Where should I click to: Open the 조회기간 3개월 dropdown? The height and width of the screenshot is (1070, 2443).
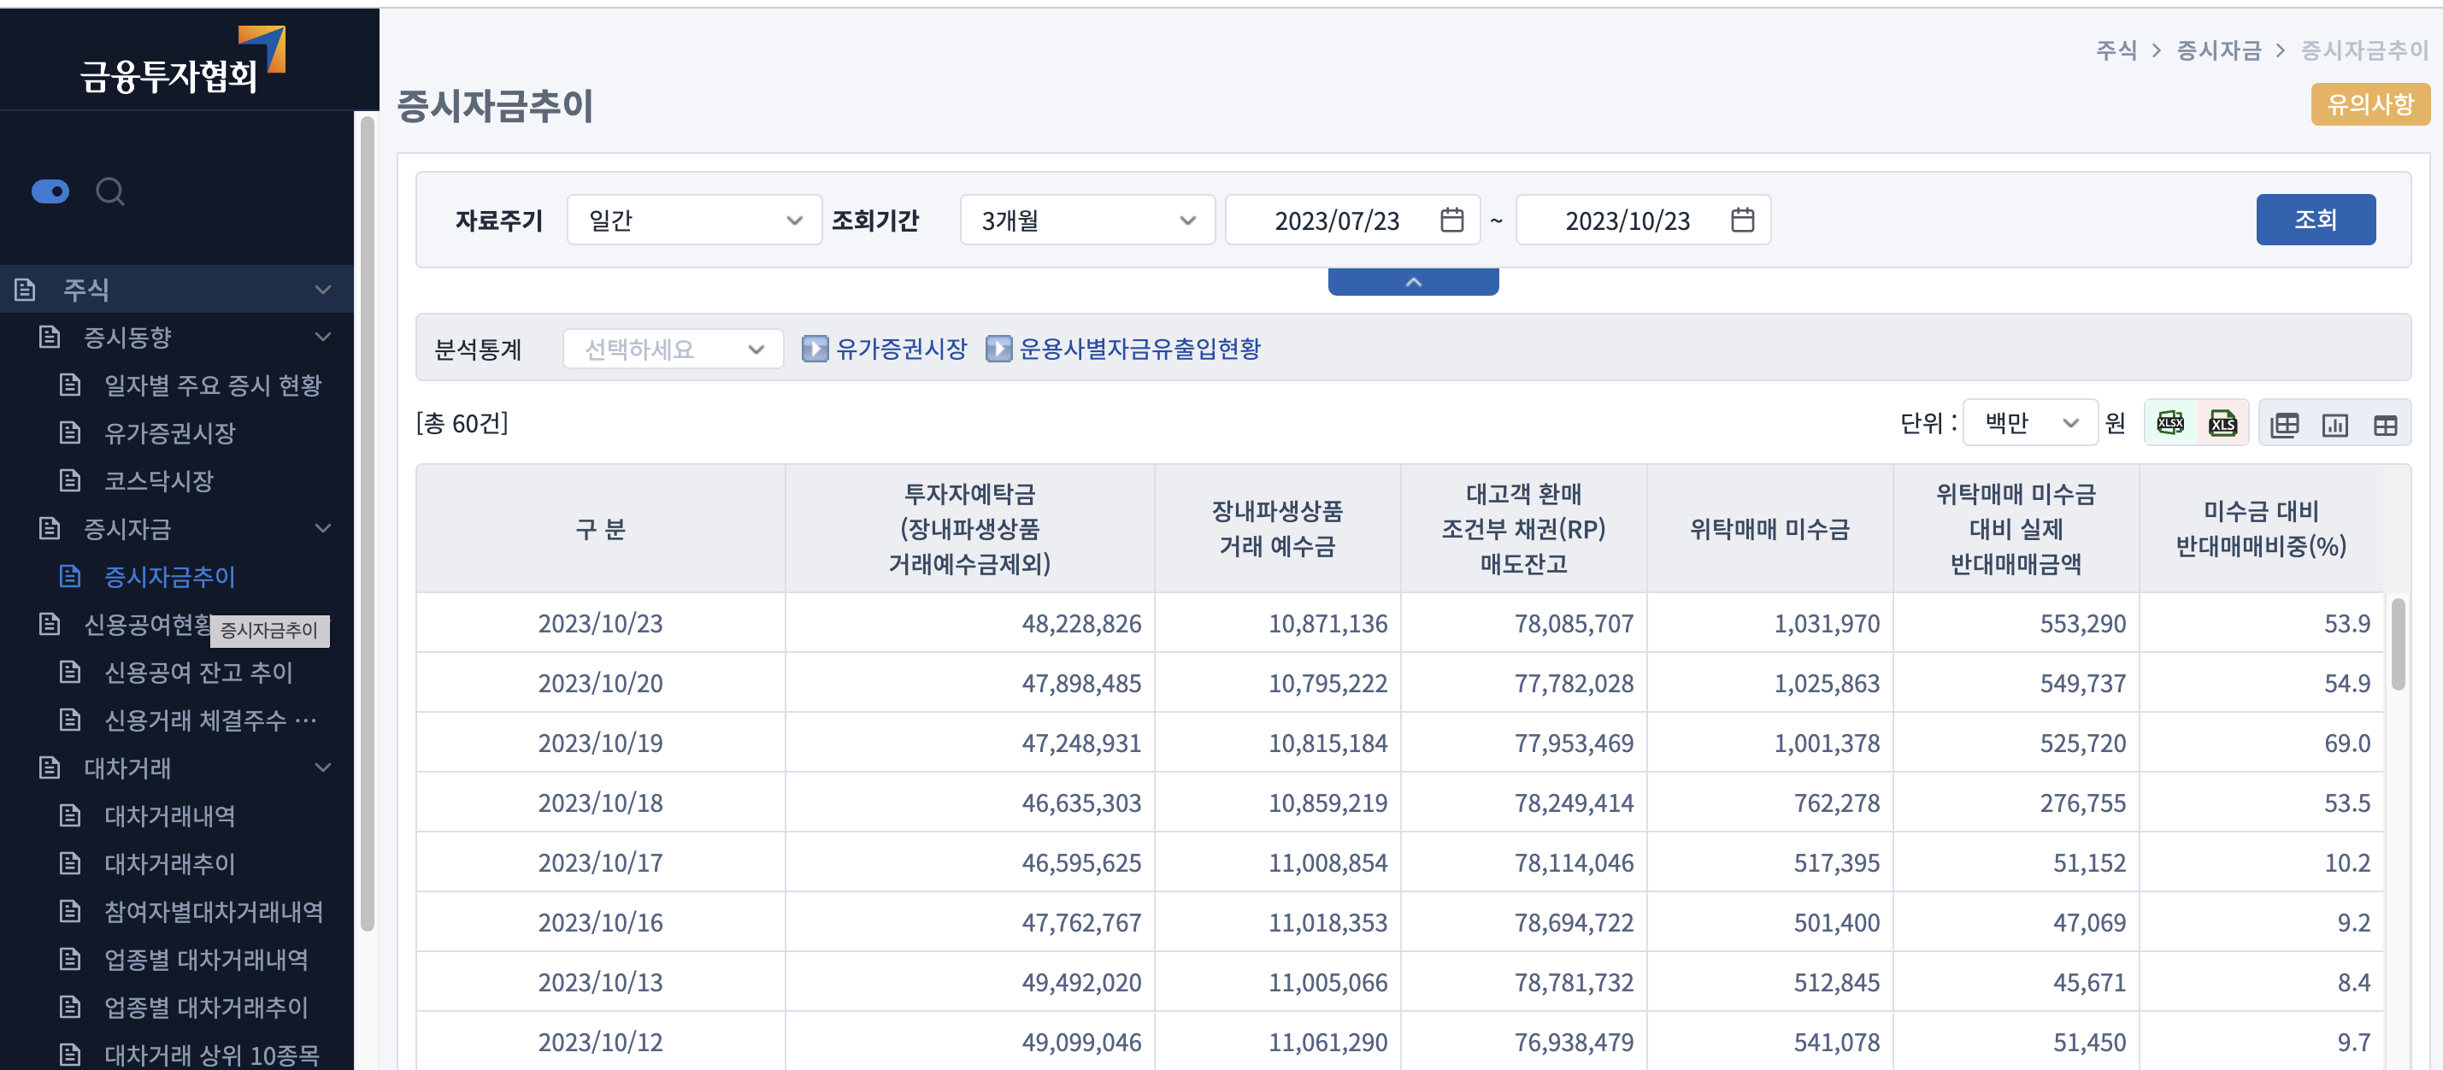(x=1086, y=220)
